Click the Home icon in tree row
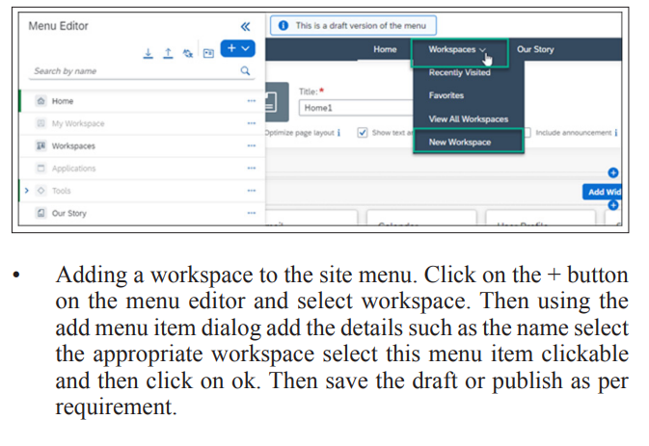This screenshot has width=649, height=446. tap(41, 101)
